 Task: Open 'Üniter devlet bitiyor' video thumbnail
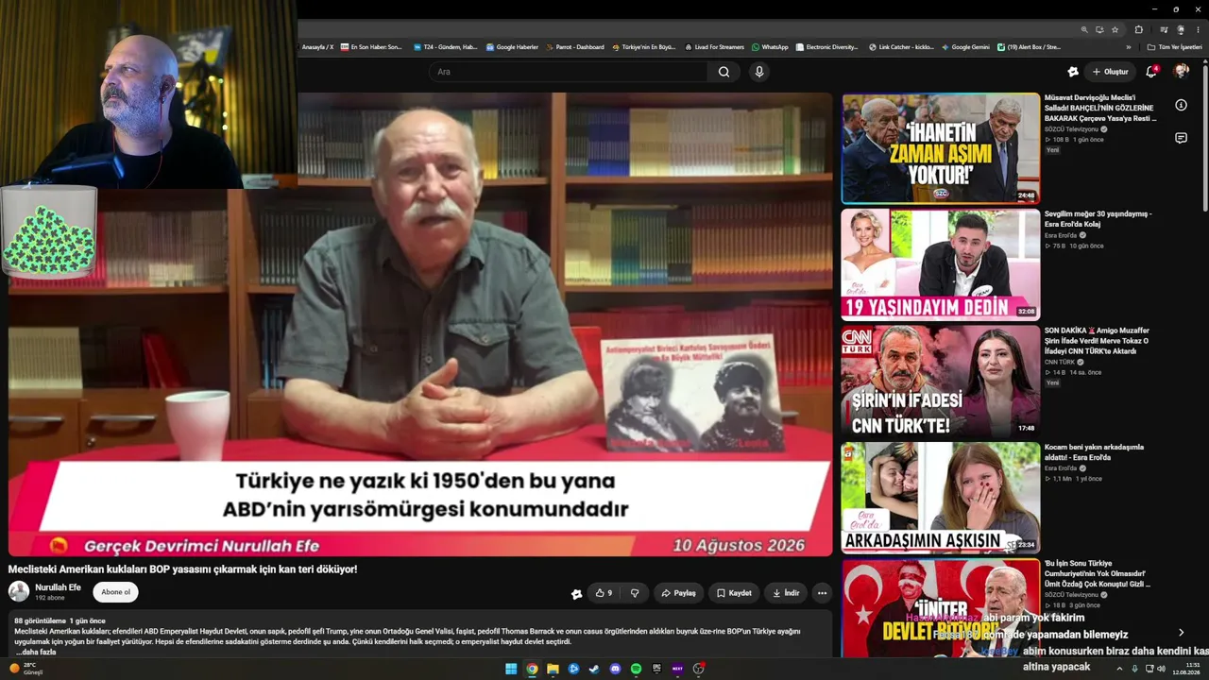(x=940, y=608)
